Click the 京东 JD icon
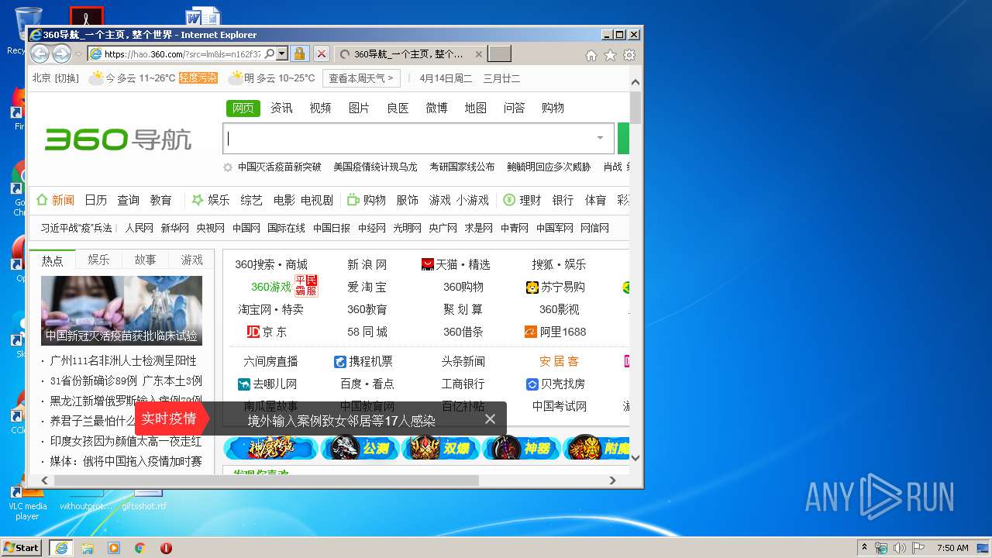This screenshot has height=558, width=992. pyautogui.click(x=253, y=332)
